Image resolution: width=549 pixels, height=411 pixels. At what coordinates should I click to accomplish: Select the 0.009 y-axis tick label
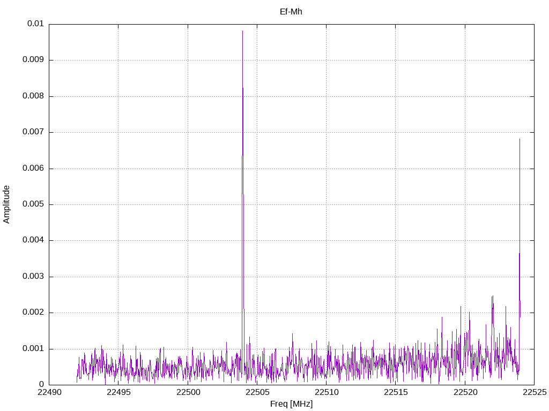tap(33, 60)
